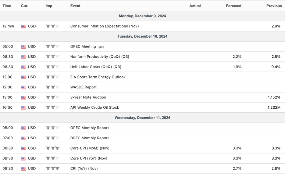Image resolution: width=285 pixels, height=175 pixels.
Task: Click the speaker icon beside OPEC Meeting
Action: click(101, 47)
